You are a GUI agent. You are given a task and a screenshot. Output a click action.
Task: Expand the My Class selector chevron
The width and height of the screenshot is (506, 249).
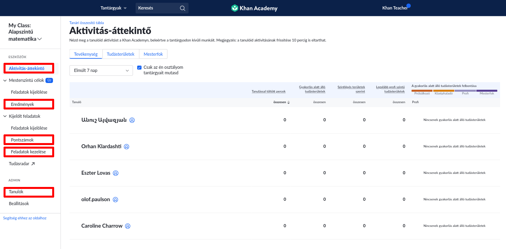click(x=40, y=39)
